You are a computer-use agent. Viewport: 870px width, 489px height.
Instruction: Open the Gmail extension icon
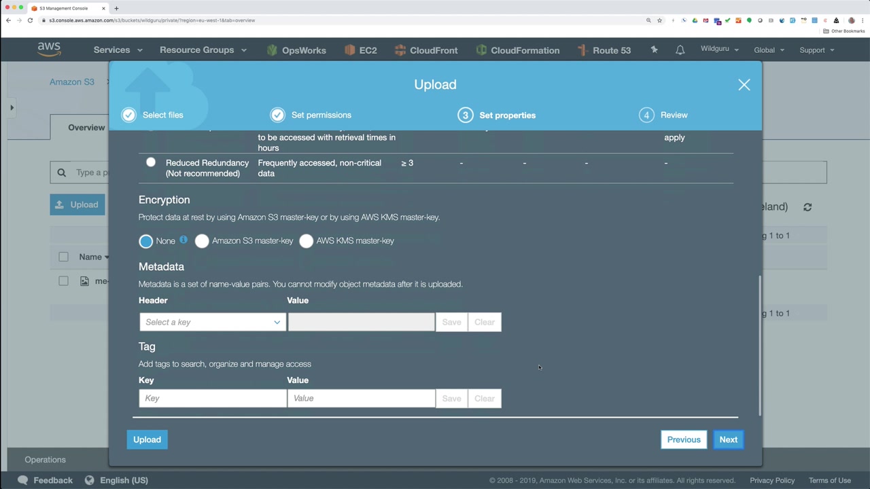point(706,20)
